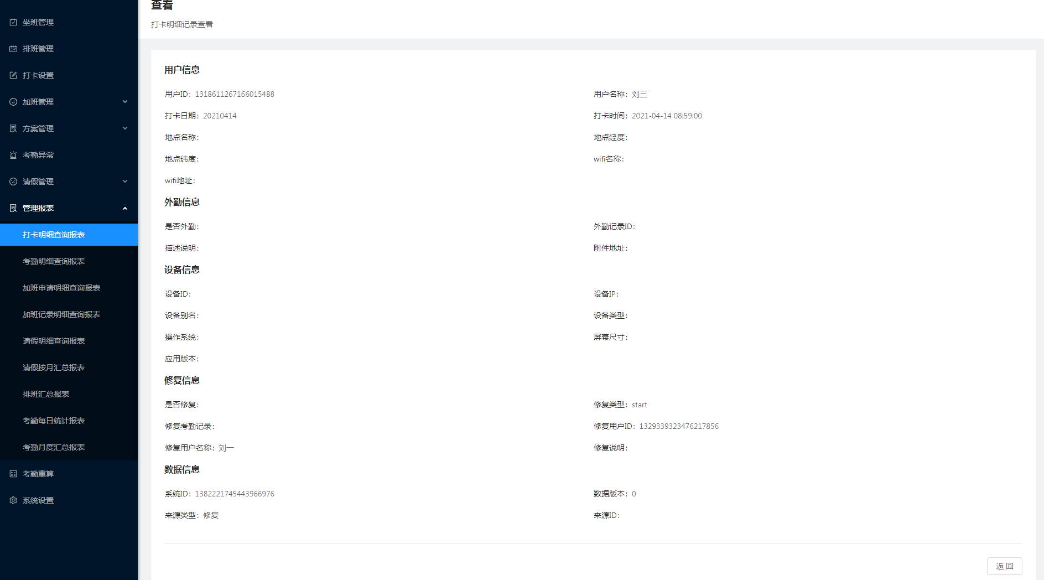Collapse the 管理报表 submenu chevron
This screenshot has width=1044, height=580.
pyautogui.click(x=125, y=208)
